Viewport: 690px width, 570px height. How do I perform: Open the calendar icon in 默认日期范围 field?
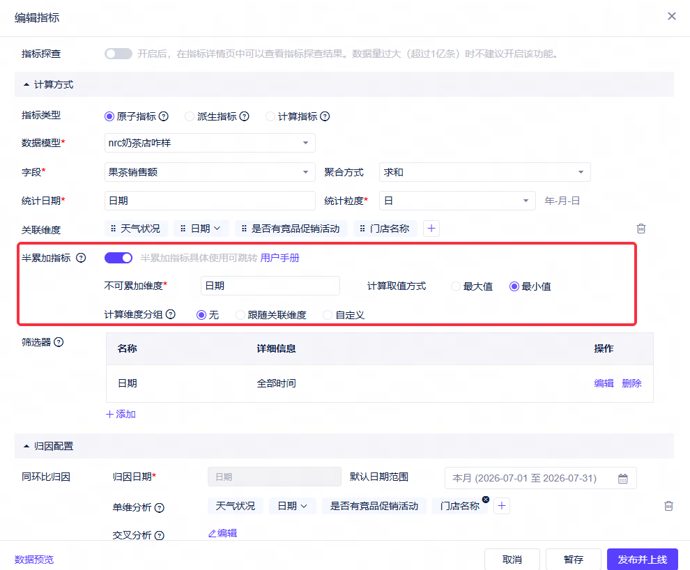pyautogui.click(x=622, y=479)
